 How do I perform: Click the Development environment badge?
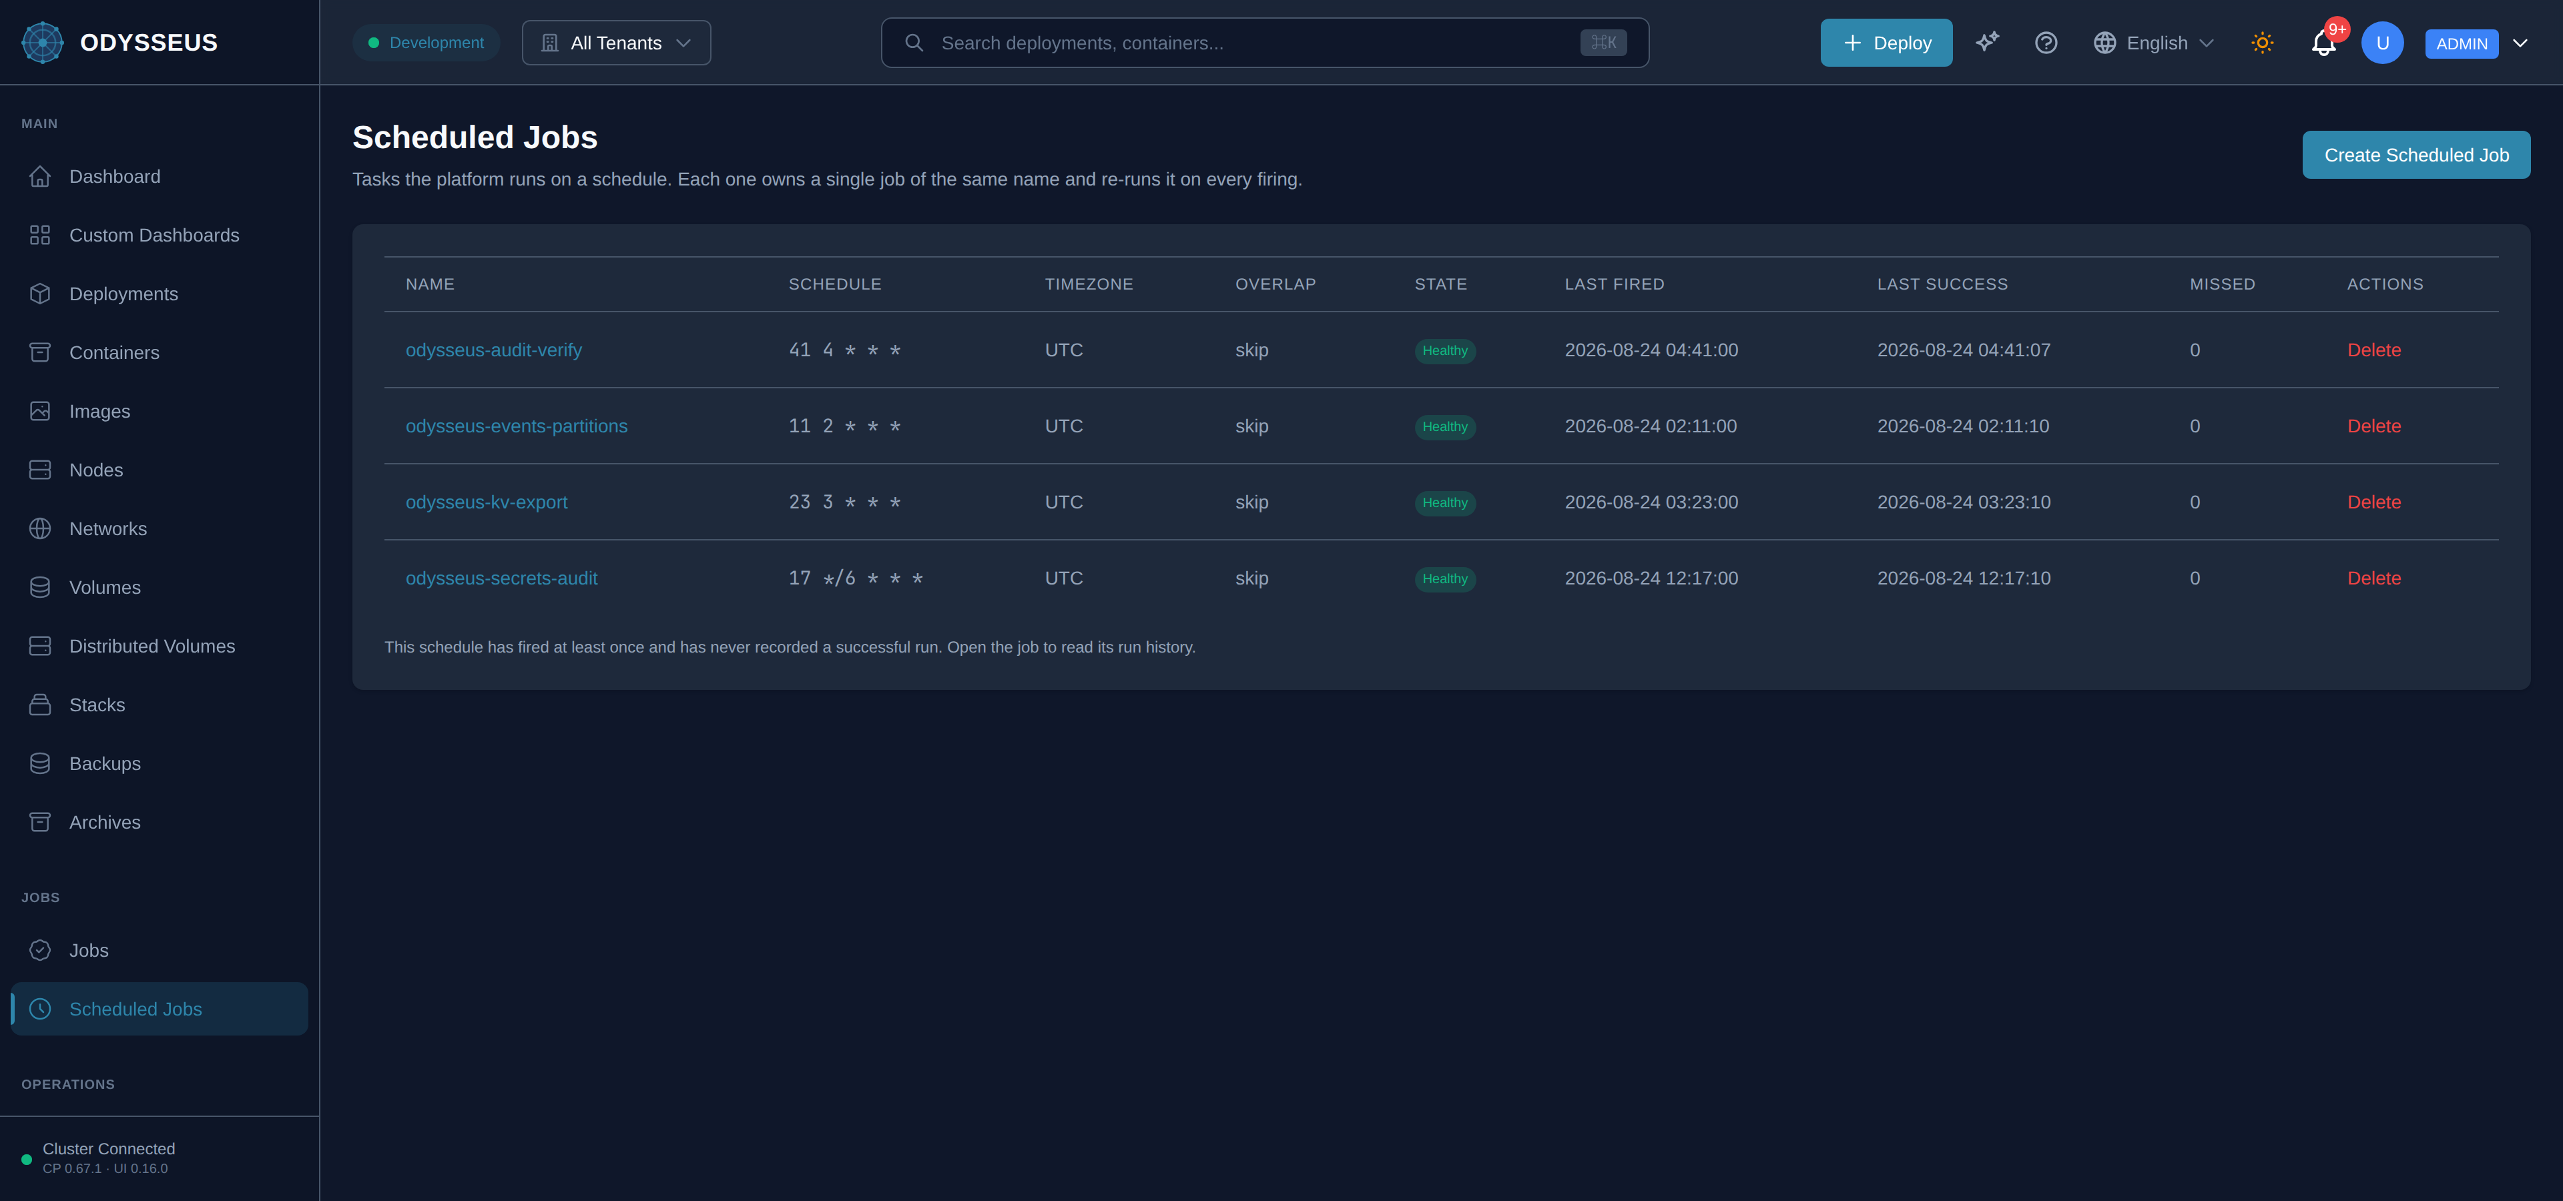coord(426,43)
